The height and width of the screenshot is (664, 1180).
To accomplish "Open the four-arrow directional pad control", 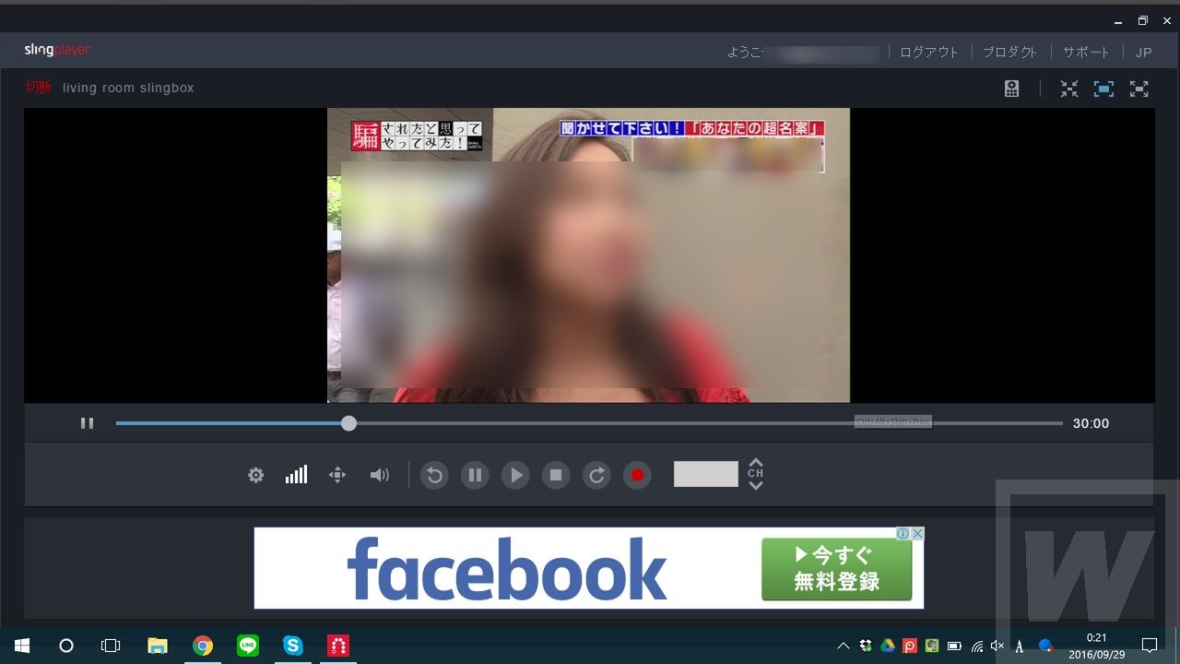I will [337, 475].
